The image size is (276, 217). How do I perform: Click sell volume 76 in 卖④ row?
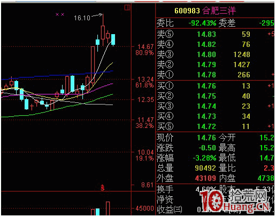[x=246, y=44]
